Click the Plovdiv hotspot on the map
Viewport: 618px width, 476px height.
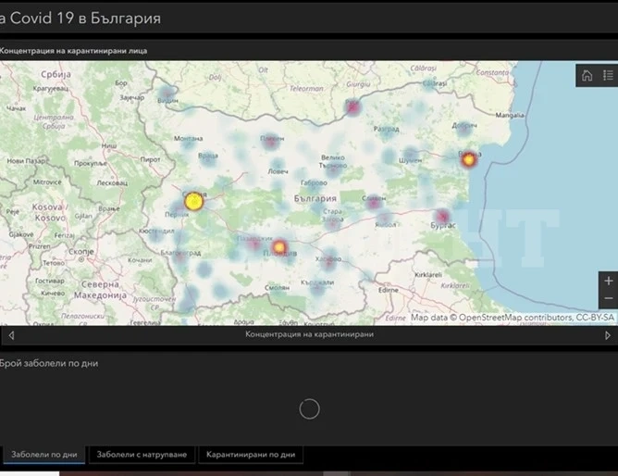(279, 247)
